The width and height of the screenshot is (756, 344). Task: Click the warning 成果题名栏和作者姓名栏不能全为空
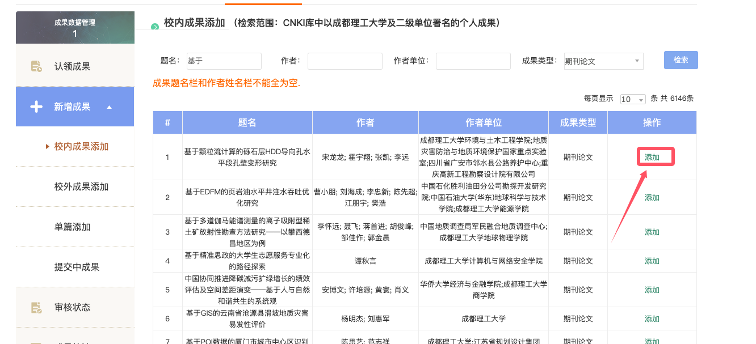226,84
